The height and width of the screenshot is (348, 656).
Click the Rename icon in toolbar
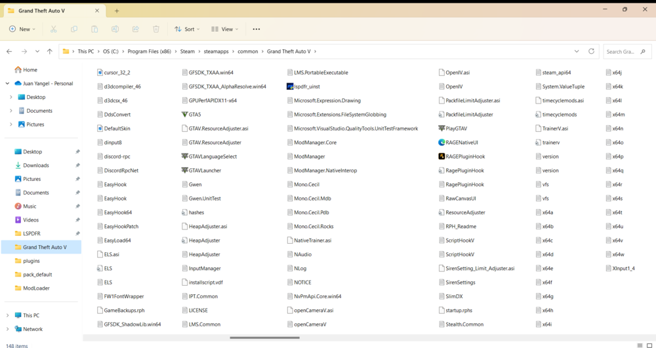click(115, 29)
